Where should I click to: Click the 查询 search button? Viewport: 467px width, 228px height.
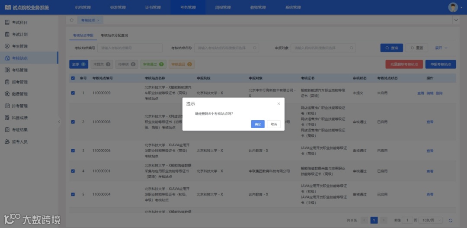[x=392, y=48]
